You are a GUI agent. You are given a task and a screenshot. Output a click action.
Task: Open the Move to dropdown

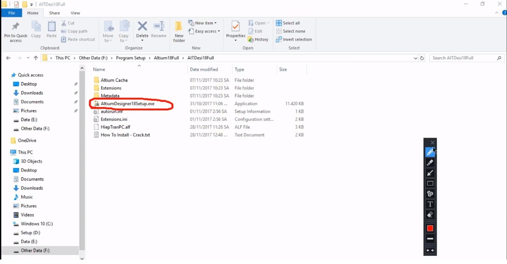[108, 32]
